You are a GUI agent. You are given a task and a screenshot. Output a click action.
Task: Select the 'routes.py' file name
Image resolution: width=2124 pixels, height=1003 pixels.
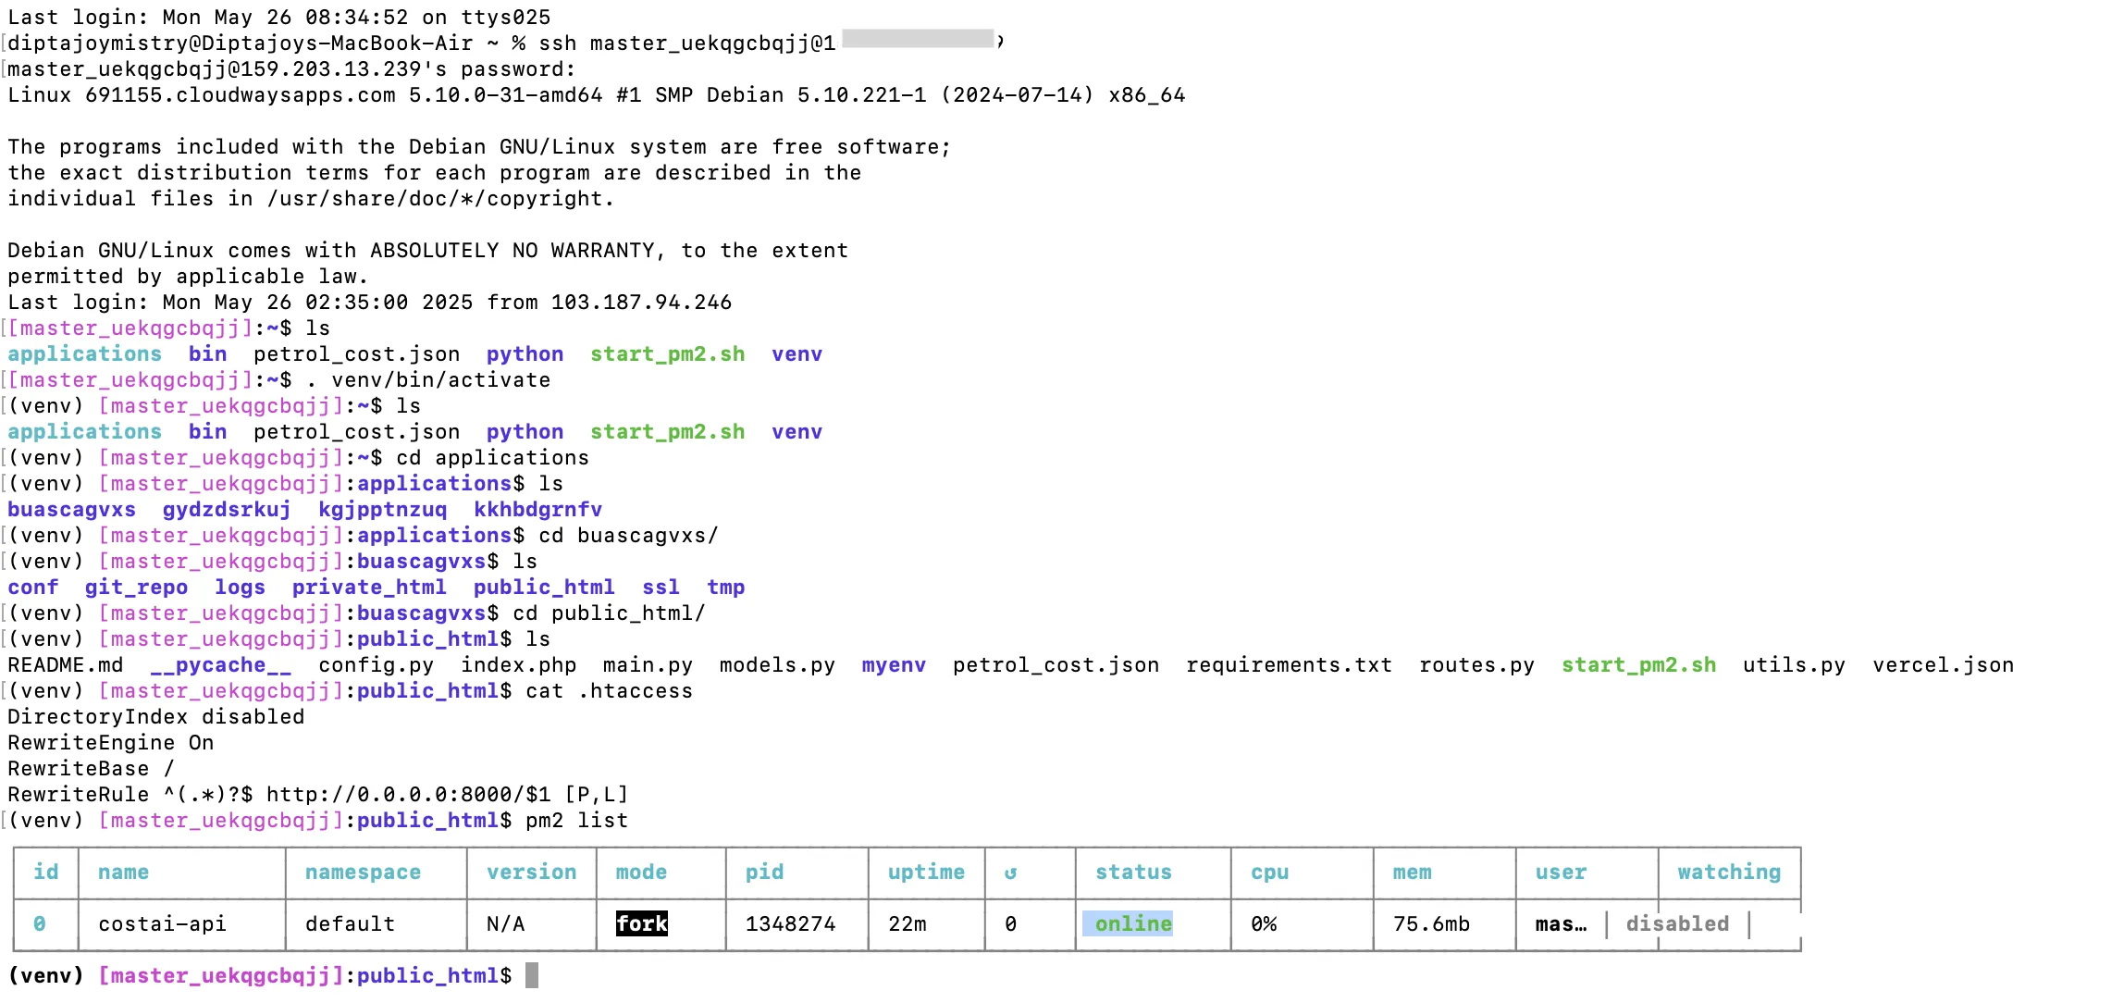[1477, 665]
